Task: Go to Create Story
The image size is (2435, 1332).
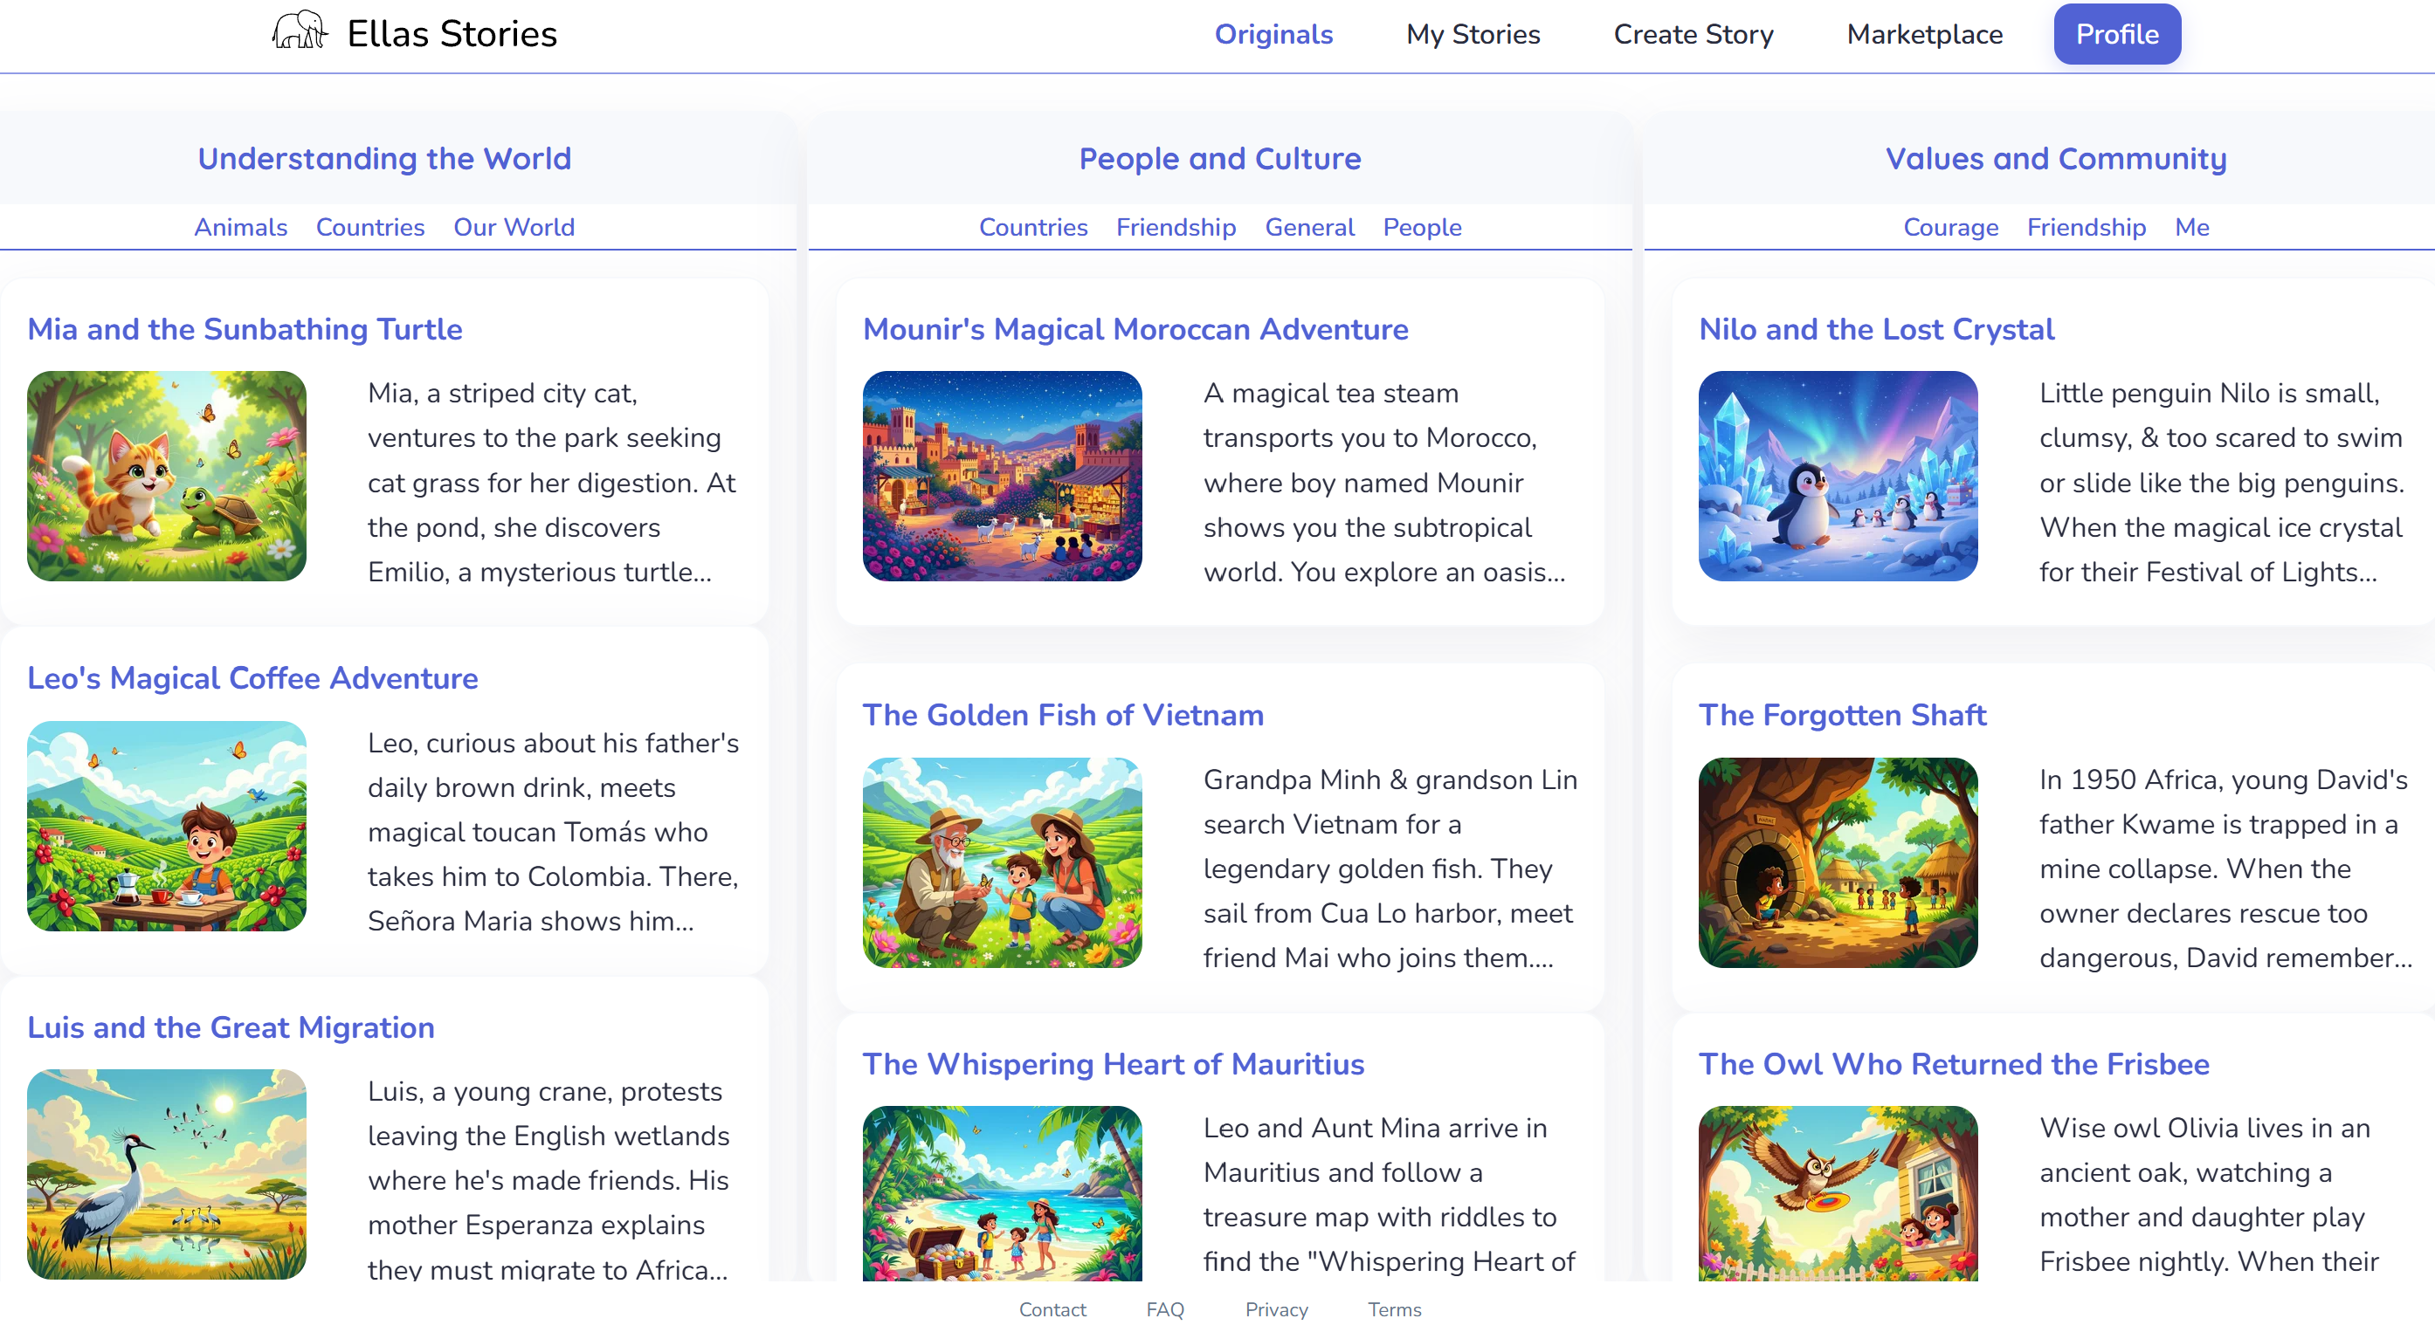Action: (x=1693, y=34)
